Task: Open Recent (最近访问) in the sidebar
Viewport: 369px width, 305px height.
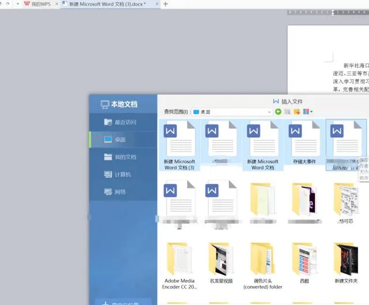Action: pyautogui.click(x=123, y=122)
